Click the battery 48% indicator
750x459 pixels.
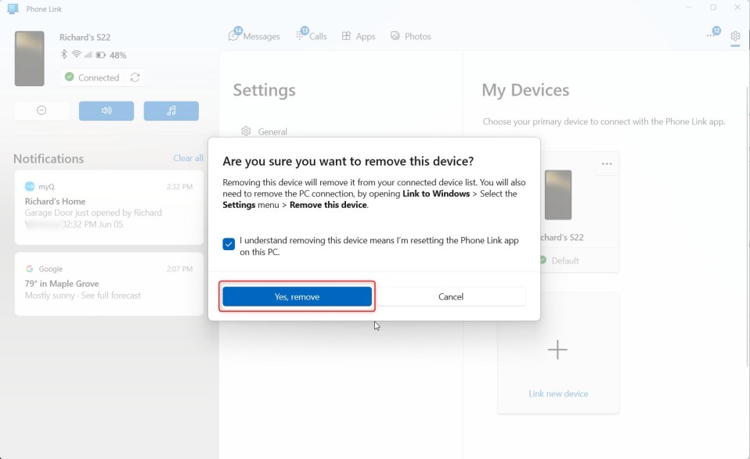point(111,55)
